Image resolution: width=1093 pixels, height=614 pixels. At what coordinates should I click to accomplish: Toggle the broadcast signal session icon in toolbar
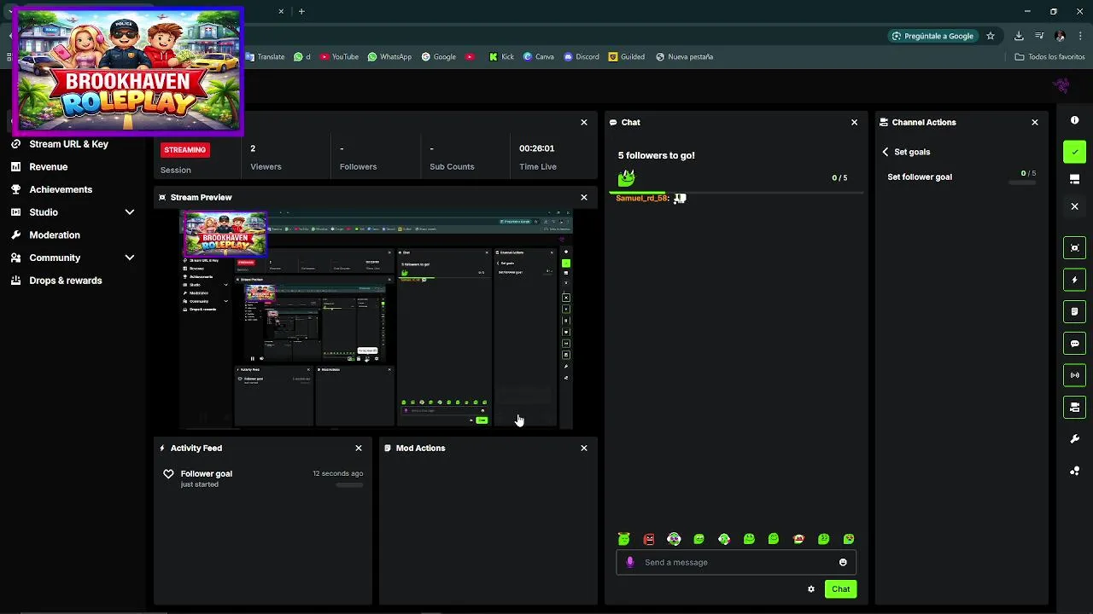coord(1074,375)
